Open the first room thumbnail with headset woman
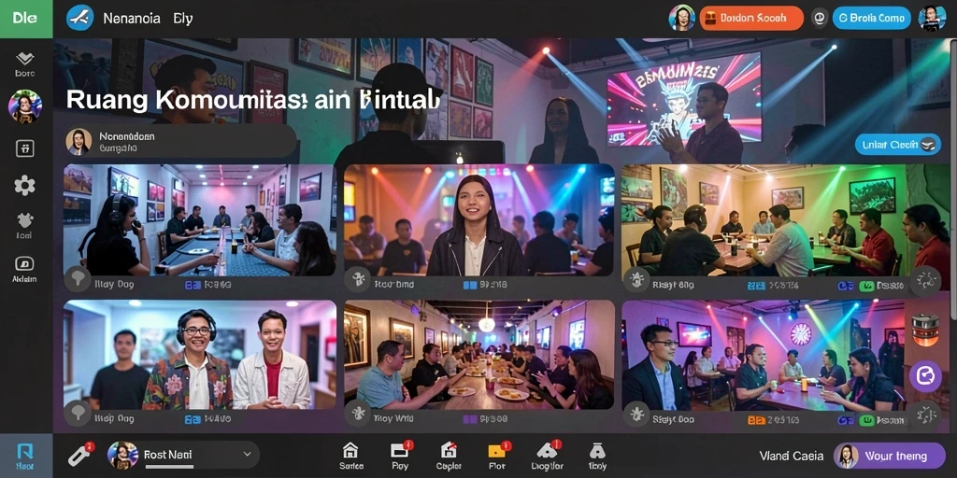This screenshot has height=478, width=957. click(200, 220)
